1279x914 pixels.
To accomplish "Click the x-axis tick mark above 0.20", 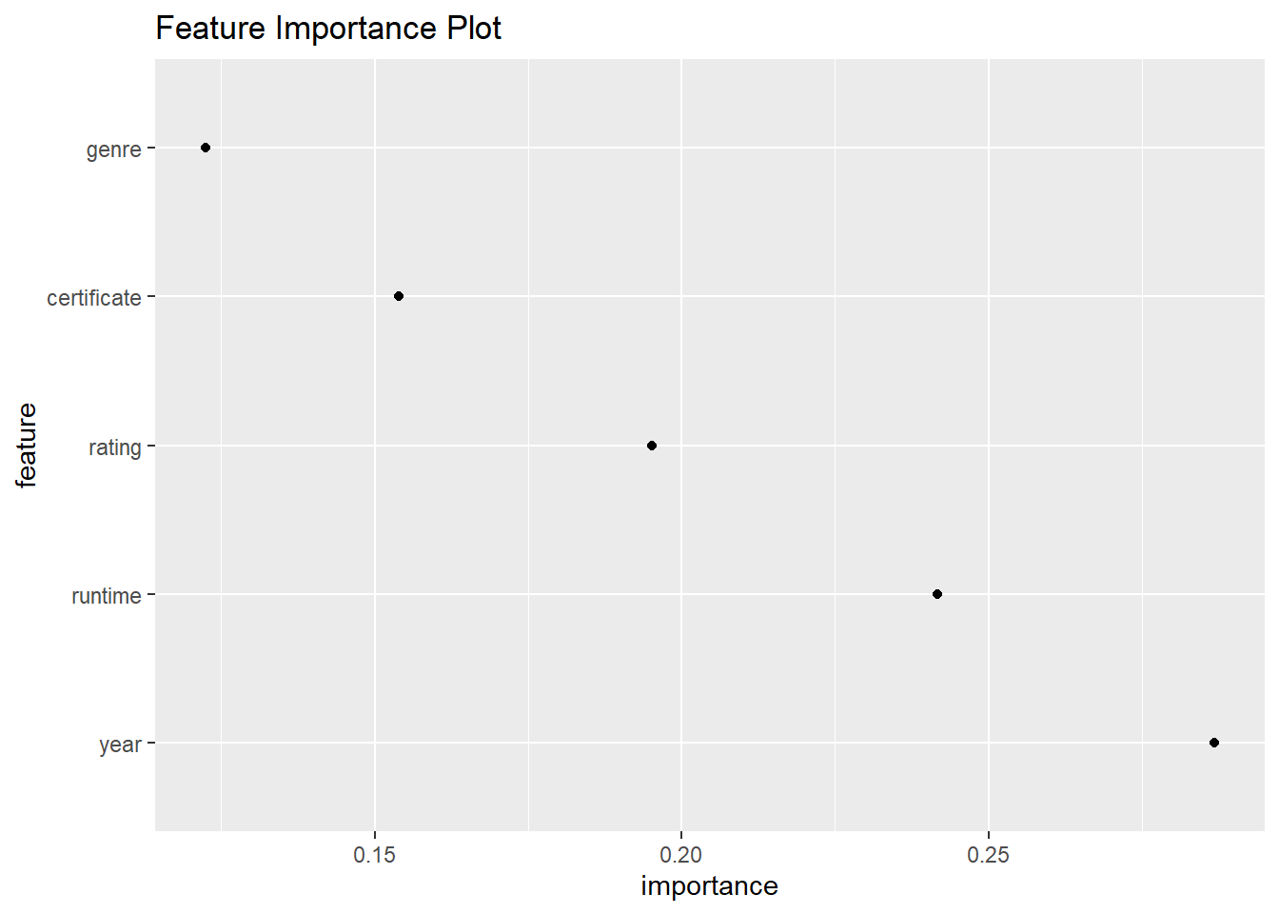I will (x=681, y=835).
